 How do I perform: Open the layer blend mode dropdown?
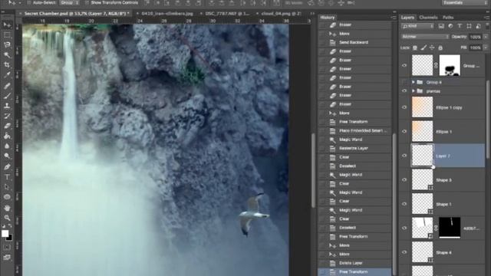pyautogui.click(x=425, y=37)
